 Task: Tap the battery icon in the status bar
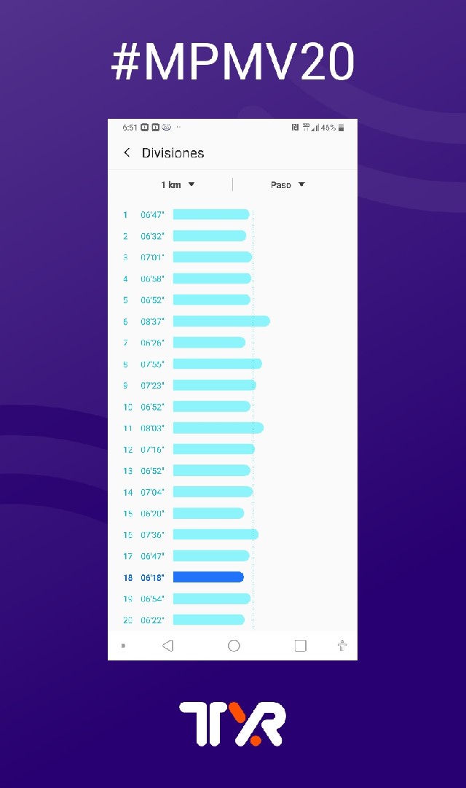click(341, 128)
